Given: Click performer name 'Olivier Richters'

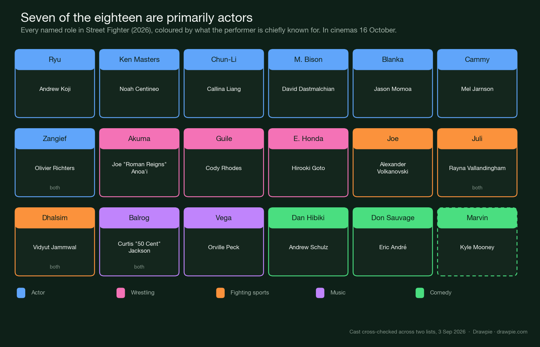Looking at the screenshot, I should coord(55,168).
